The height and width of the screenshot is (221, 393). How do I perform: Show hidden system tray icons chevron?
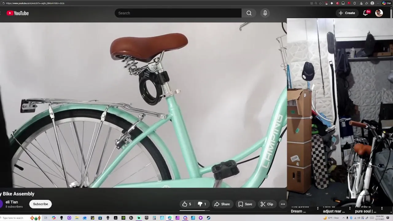(344, 218)
